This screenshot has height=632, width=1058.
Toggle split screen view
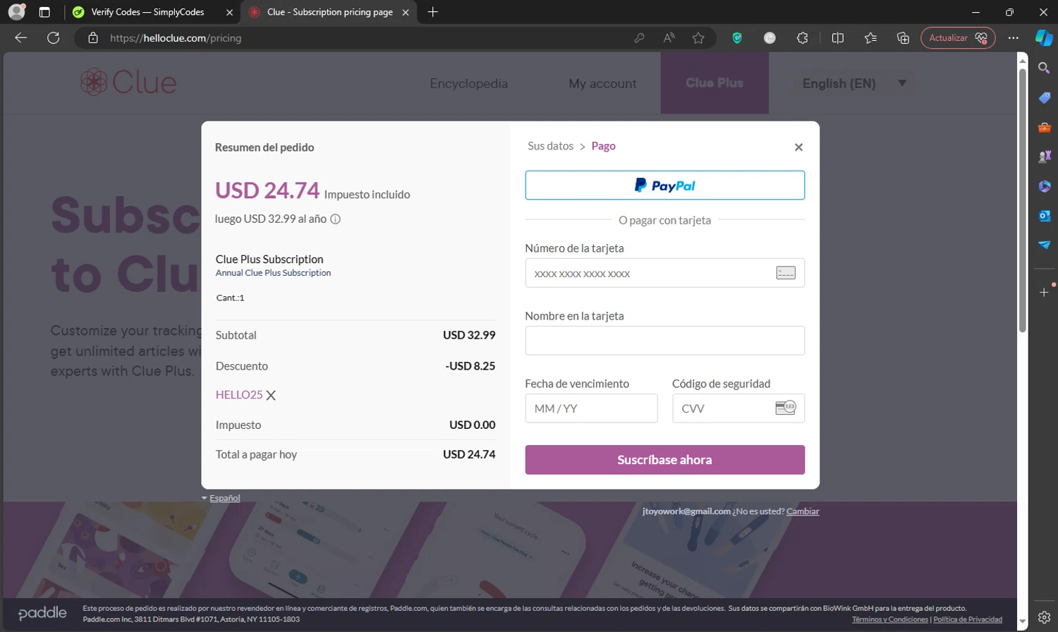(838, 38)
